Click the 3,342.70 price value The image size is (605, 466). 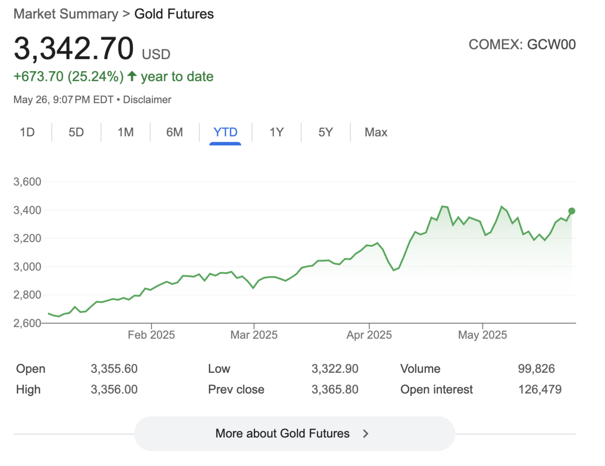pyautogui.click(x=74, y=49)
